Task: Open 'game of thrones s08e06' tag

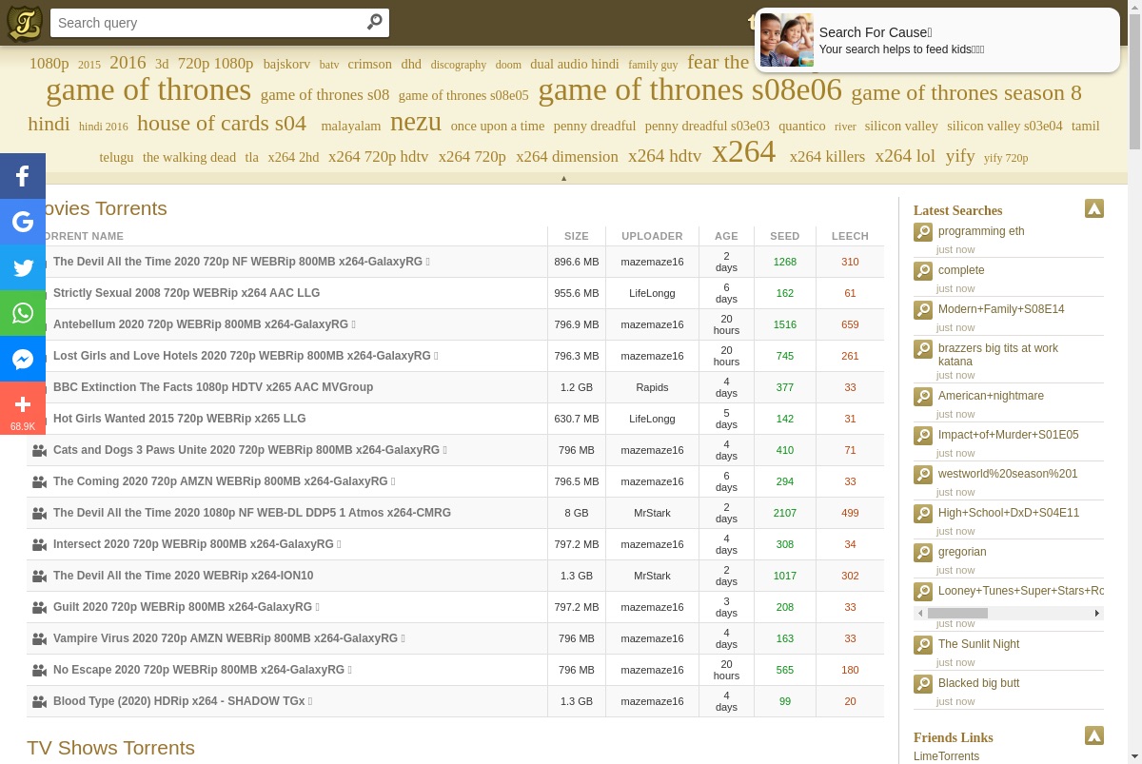Action: point(690,89)
